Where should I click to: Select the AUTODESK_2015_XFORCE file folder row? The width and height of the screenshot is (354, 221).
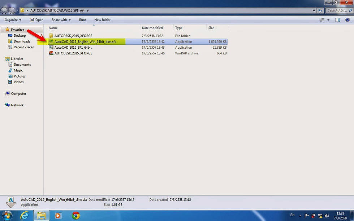pyautogui.click(x=138, y=36)
